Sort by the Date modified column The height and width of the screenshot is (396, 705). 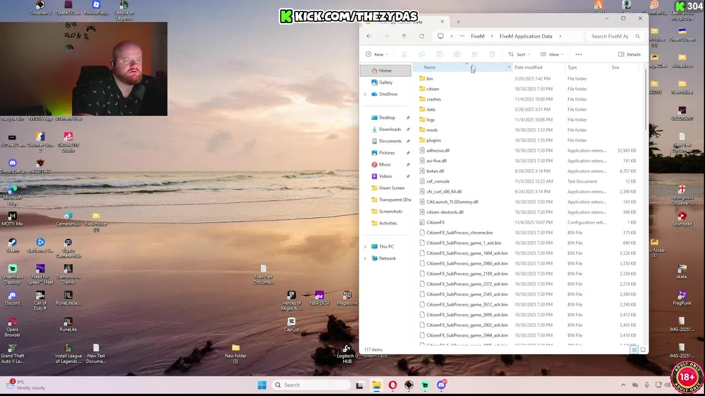(x=528, y=67)
